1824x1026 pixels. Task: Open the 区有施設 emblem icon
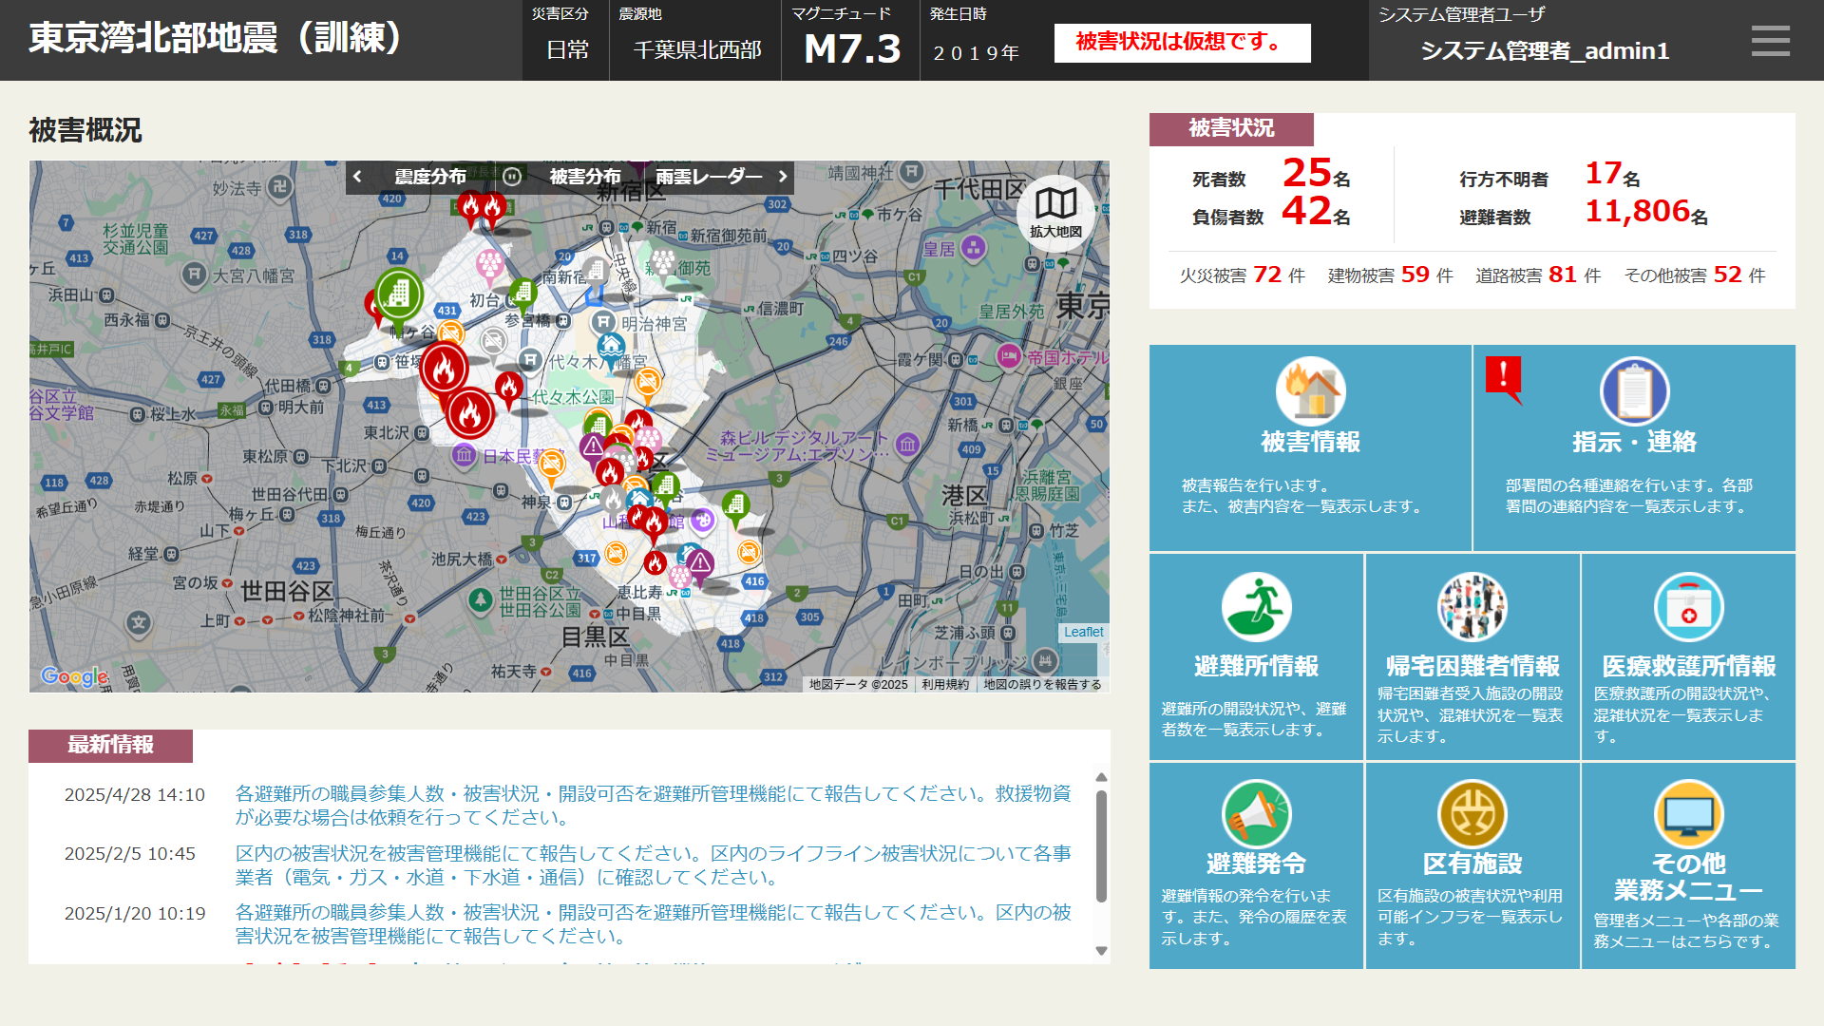1472,814
